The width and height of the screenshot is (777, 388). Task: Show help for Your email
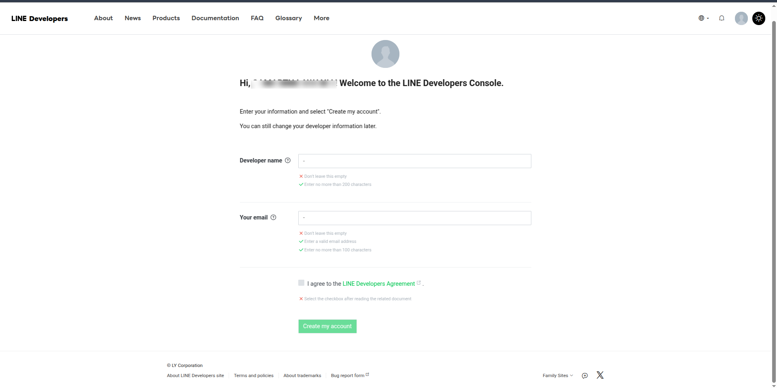(273, 217)
